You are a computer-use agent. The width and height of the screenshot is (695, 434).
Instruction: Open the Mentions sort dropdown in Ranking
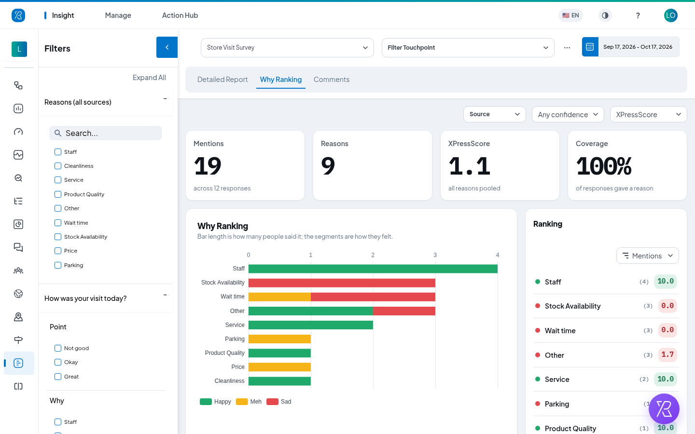648,256
